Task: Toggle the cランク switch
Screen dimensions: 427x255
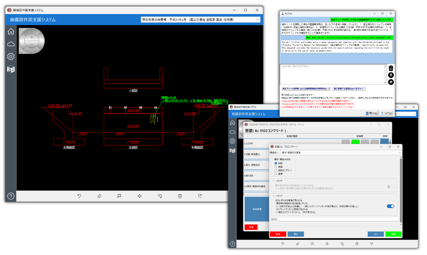Action: [391, 187]
